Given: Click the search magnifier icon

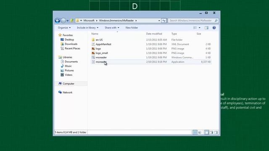Looking at the screenshot, I should (216, 21).
